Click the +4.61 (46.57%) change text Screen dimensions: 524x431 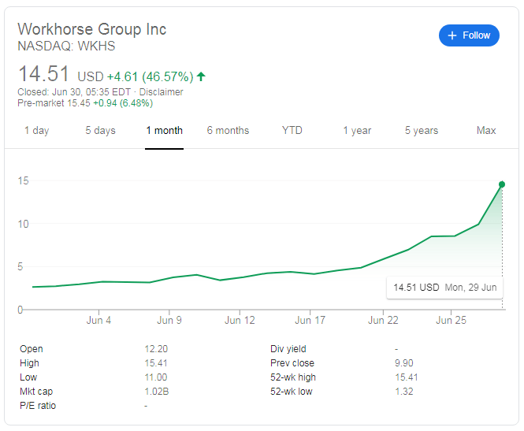click(150, 77)
